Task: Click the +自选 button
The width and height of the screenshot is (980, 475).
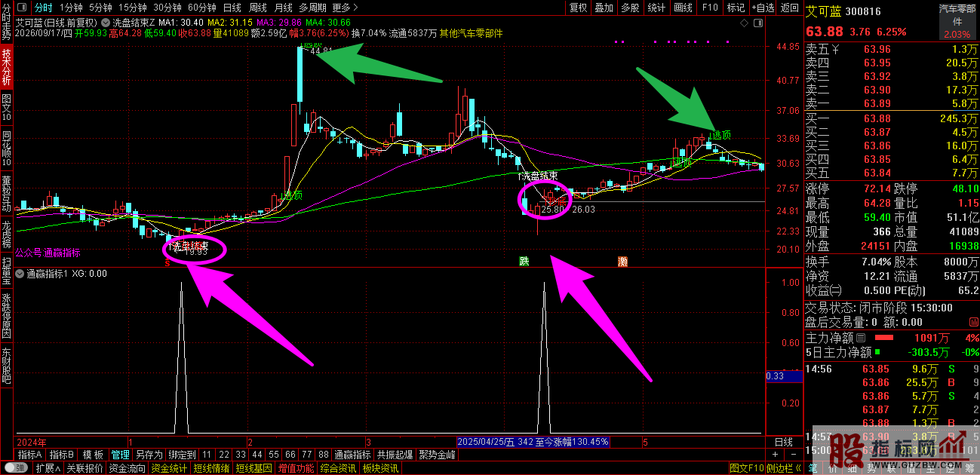Action: [x=763, y=8]
